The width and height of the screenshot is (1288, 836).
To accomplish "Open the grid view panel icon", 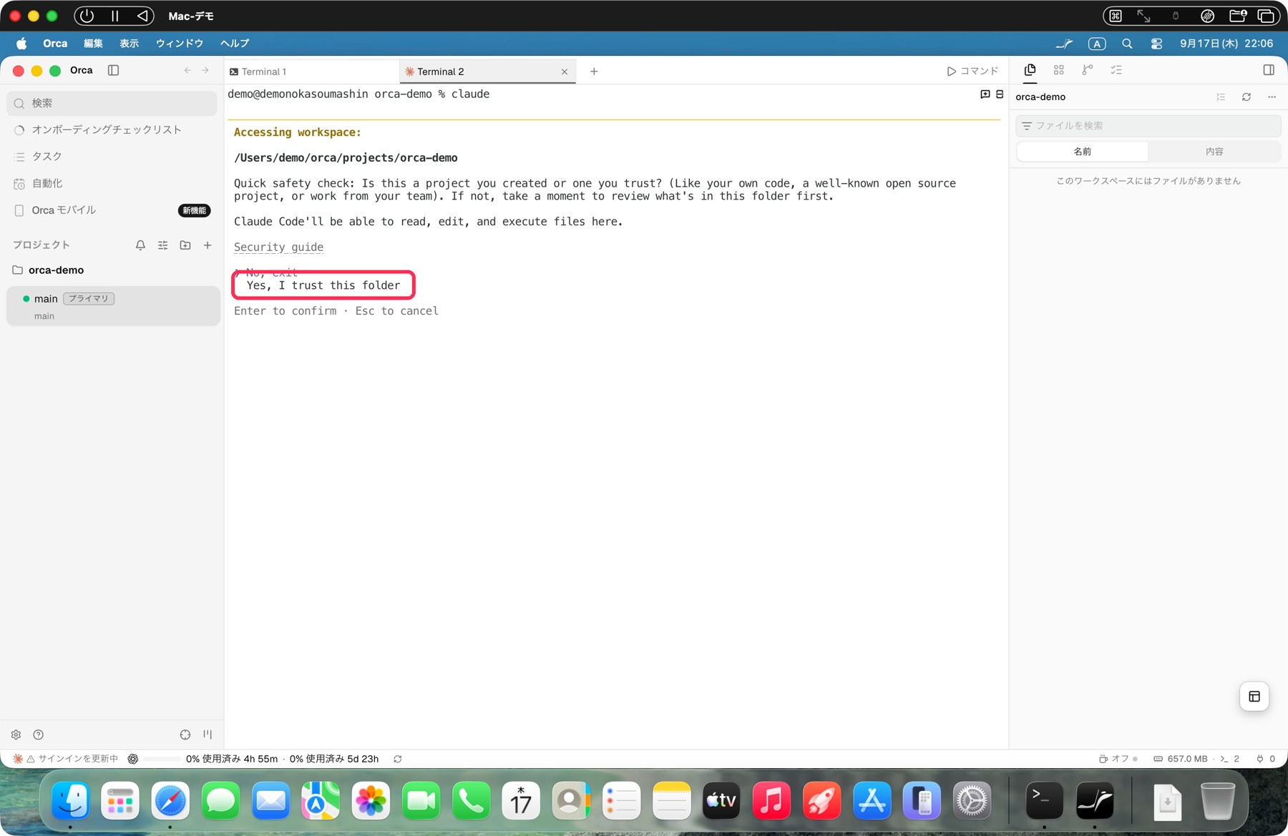I will [1059, 70].
